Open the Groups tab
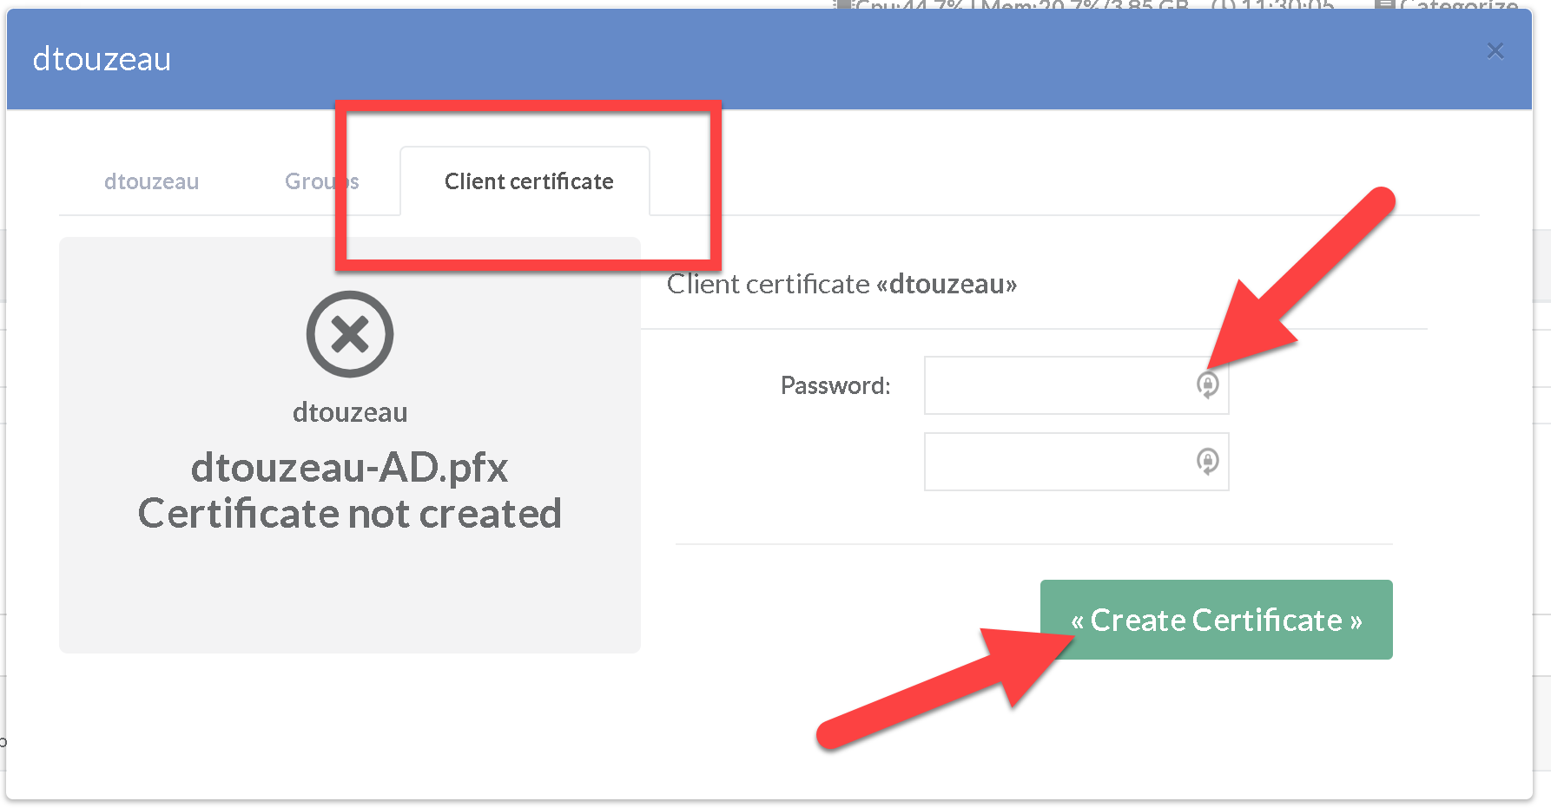This screenshot has width=1551, height=808. (x=321, y=181)
